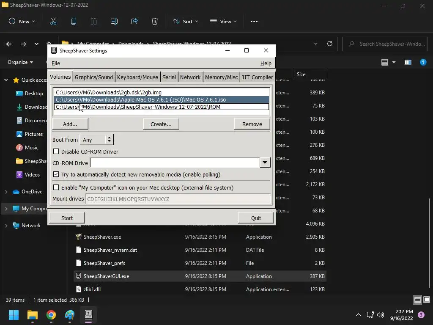Switch to large icons view in status bar
Image resolution: width=433 pixels, height=325 pixels.
click(427, 300)
